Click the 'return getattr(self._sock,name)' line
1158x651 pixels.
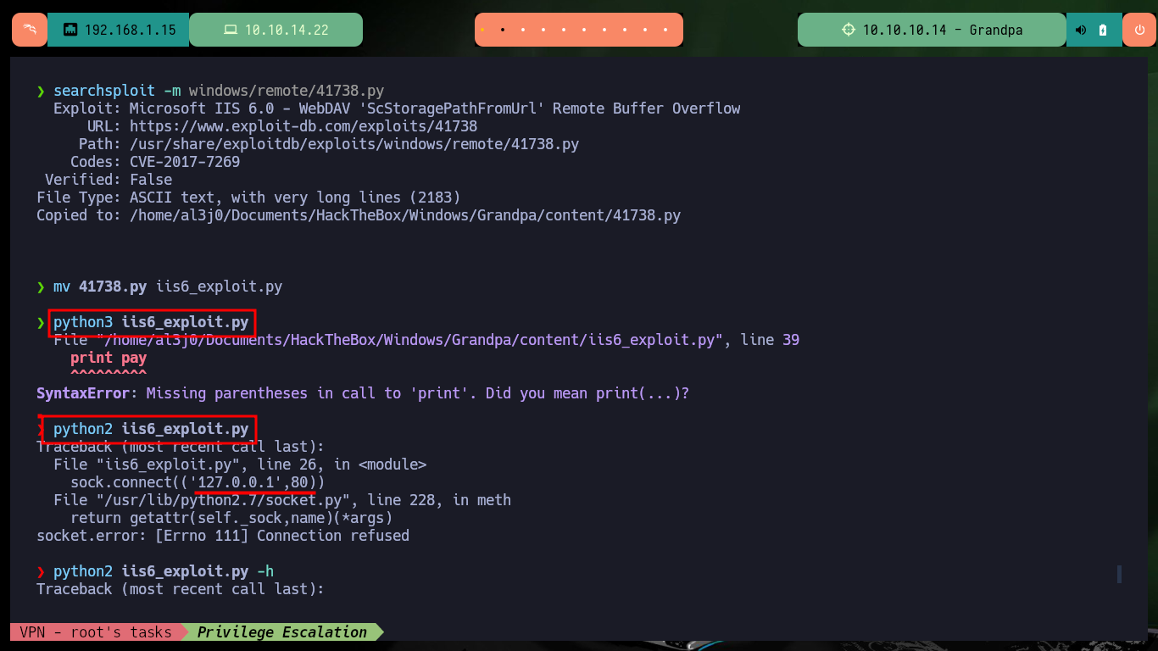pos(231,518)
